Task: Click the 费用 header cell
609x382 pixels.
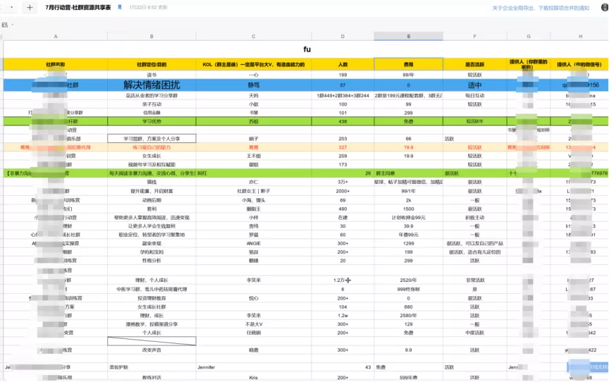Action: pos(409,64)
